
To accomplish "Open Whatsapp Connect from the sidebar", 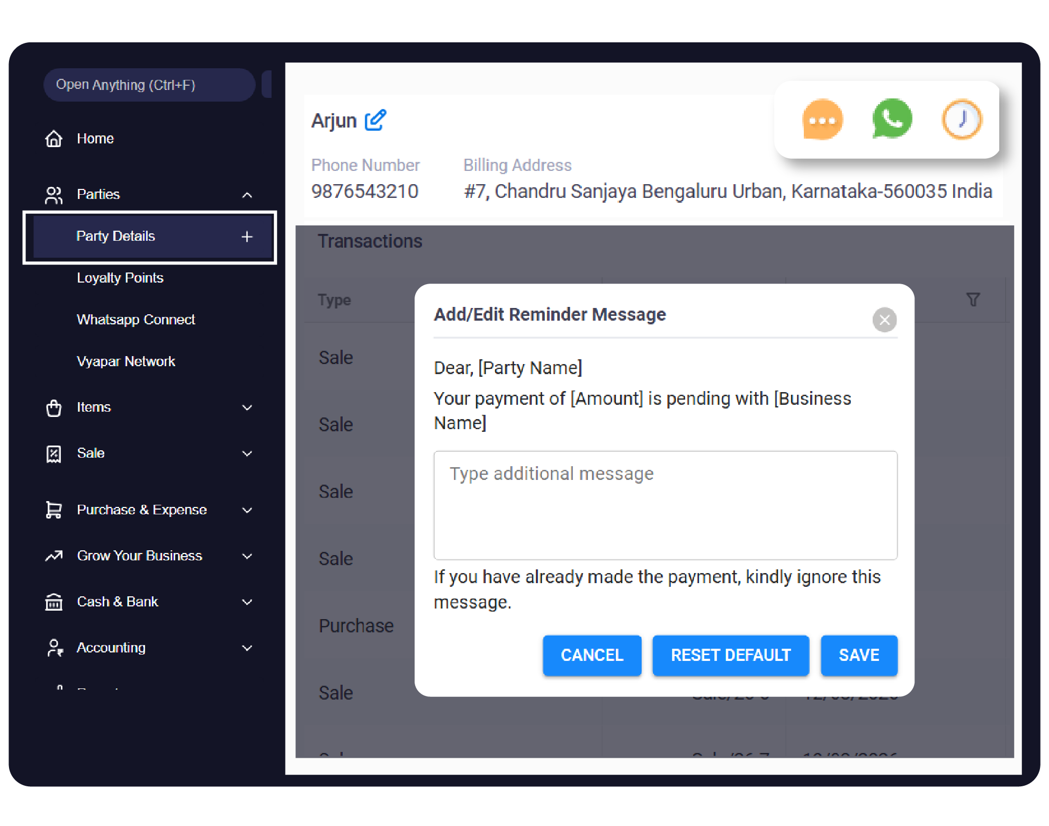I will pyautogui.click(x=136, y=320).
